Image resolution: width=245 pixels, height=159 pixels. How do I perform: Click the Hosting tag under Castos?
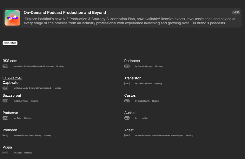tap(156, 101)
